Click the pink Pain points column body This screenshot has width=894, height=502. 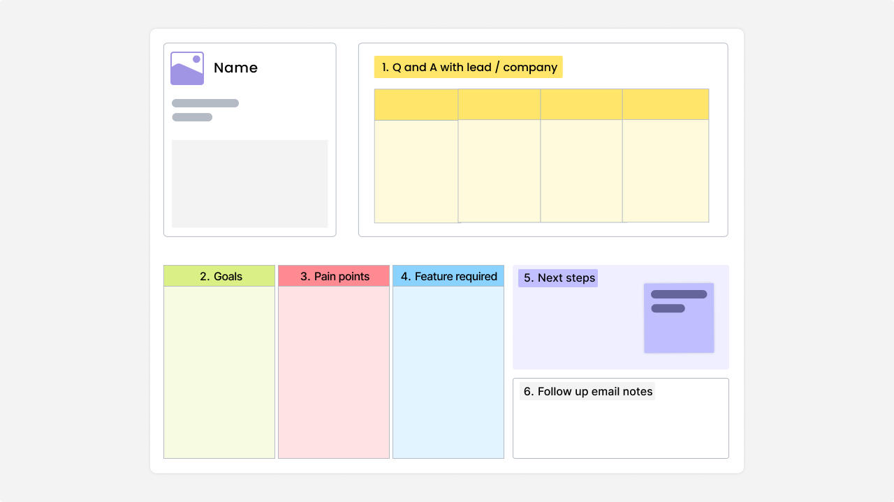tap(334, 372)
